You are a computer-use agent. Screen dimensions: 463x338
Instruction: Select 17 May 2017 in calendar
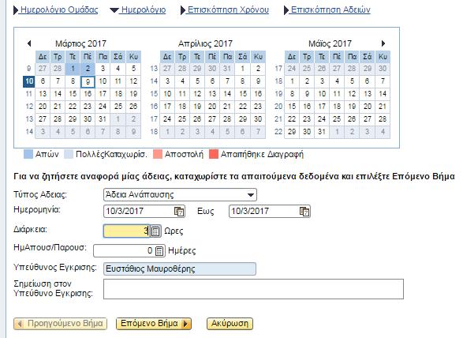[x=322, y=107]
